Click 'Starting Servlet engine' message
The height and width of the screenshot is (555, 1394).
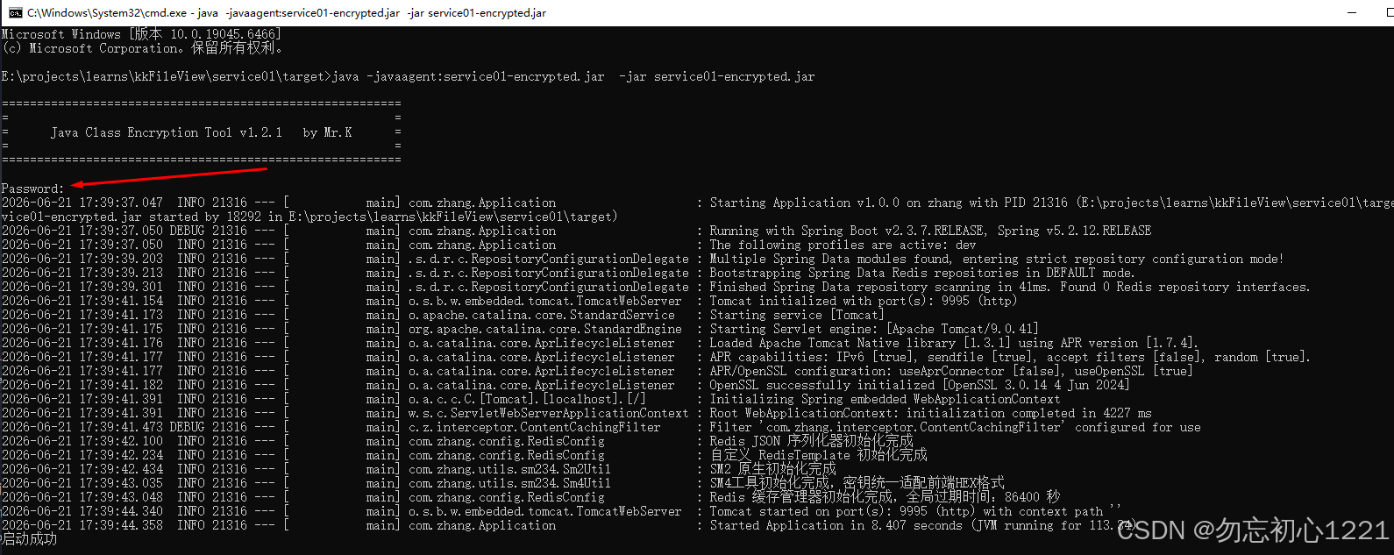[874, 329]
